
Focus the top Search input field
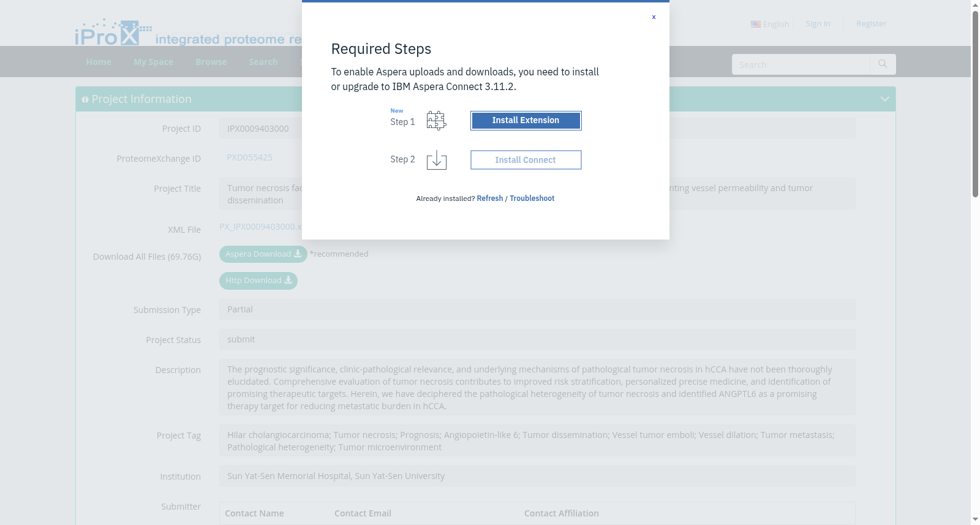(801, 64)
